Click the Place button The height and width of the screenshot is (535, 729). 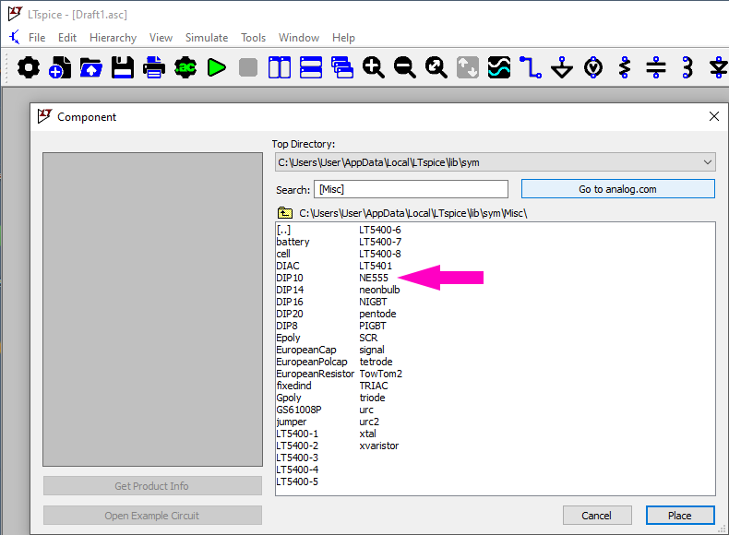pos(680,516)
